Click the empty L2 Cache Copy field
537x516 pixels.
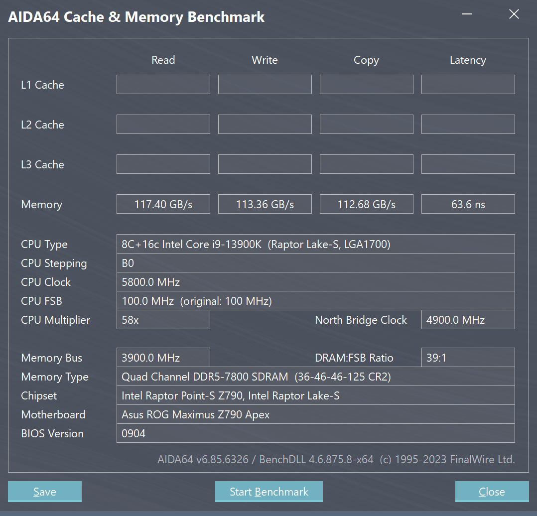(367, 125)
